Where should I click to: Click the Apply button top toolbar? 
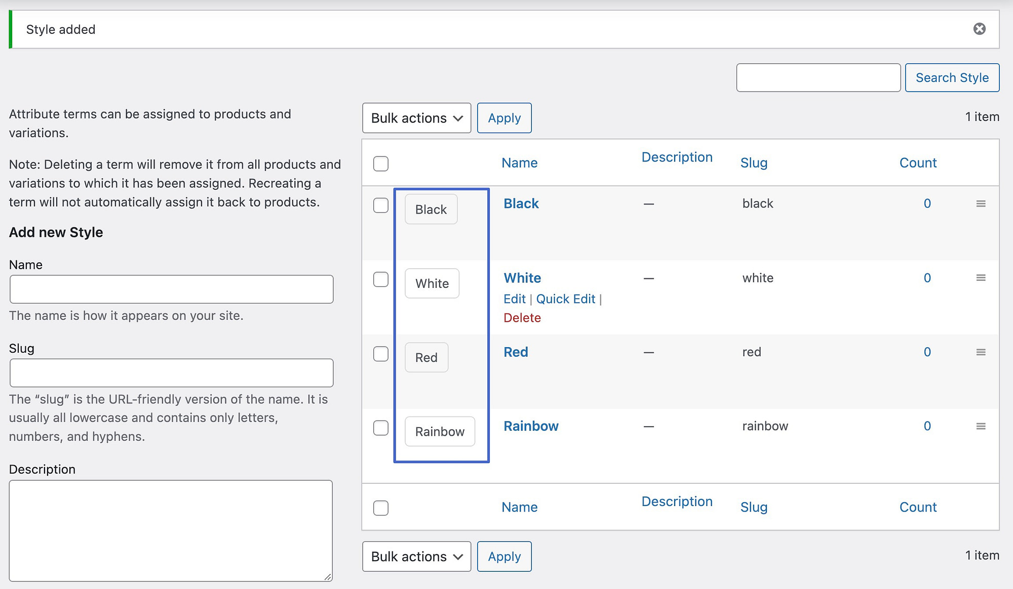503,117
